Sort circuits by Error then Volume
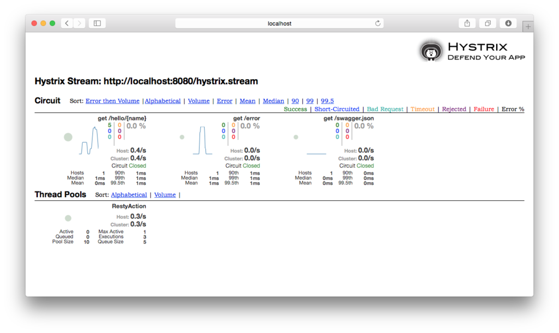559x333 pixels. (112, 101)
